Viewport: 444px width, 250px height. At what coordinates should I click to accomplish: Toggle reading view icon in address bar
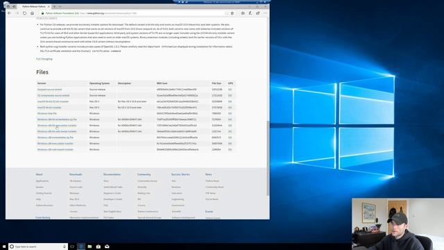point(226,13)
